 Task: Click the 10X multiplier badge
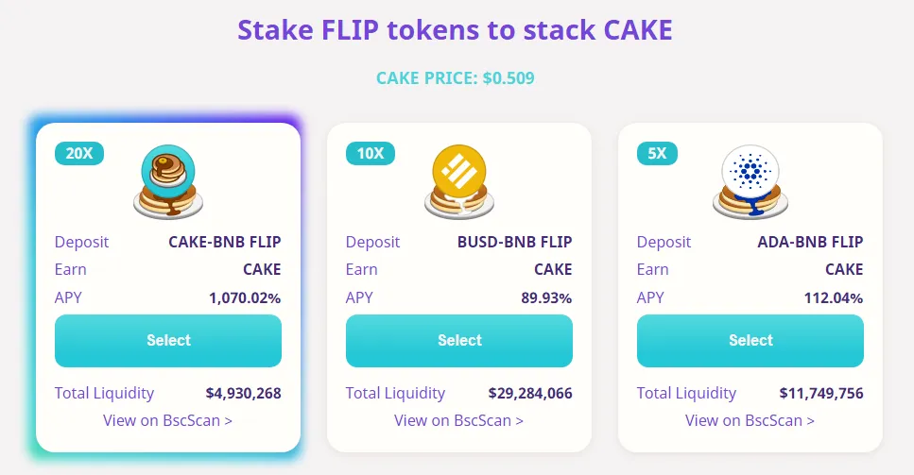[x=371, y=153]
